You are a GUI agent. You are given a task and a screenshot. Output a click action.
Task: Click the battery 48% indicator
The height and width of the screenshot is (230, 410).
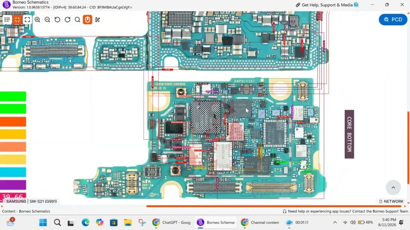[365, 222]
